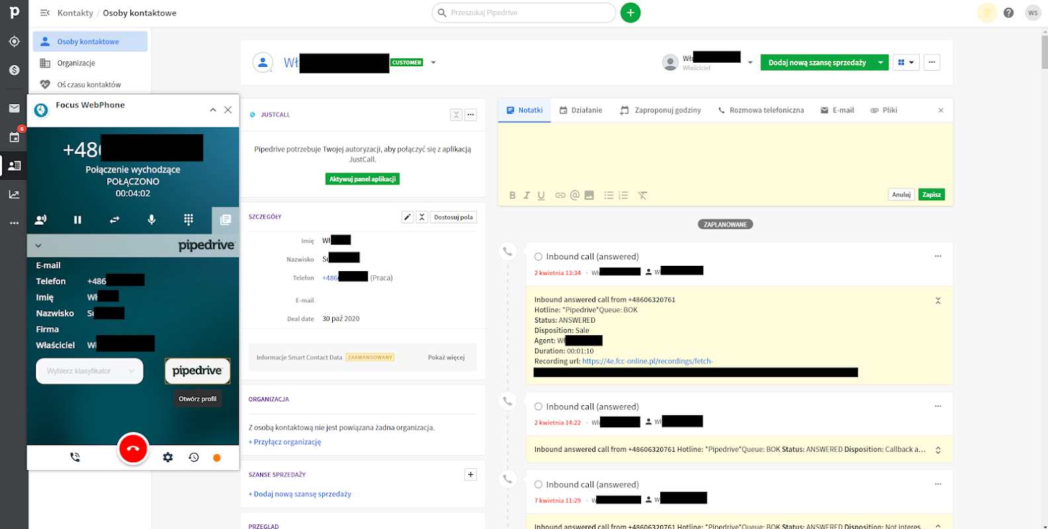This screenshot has width=1048, height=529.
Task: Open the help question mark icon
Action: tap(1008, 13)
